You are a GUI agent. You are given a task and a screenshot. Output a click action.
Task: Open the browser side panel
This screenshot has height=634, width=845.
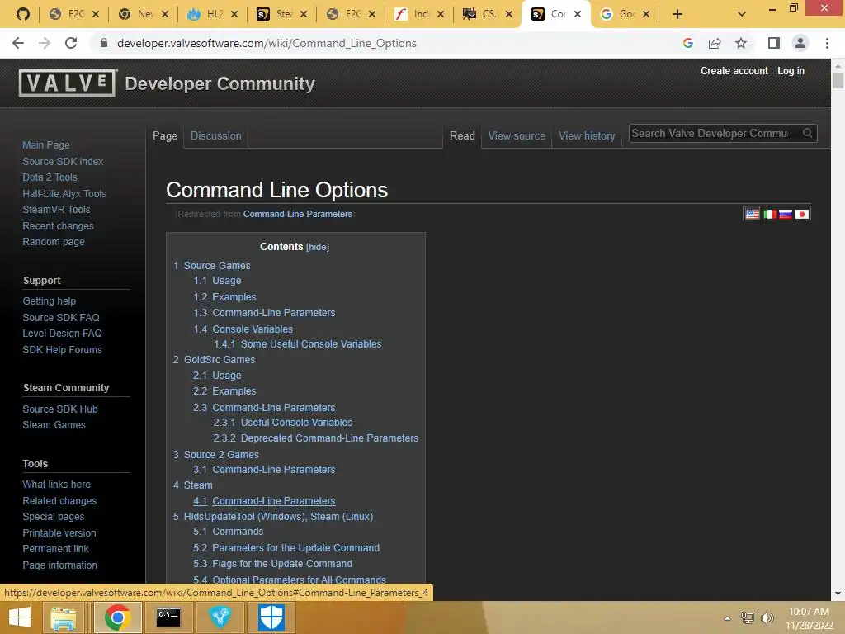coord(774,43)
